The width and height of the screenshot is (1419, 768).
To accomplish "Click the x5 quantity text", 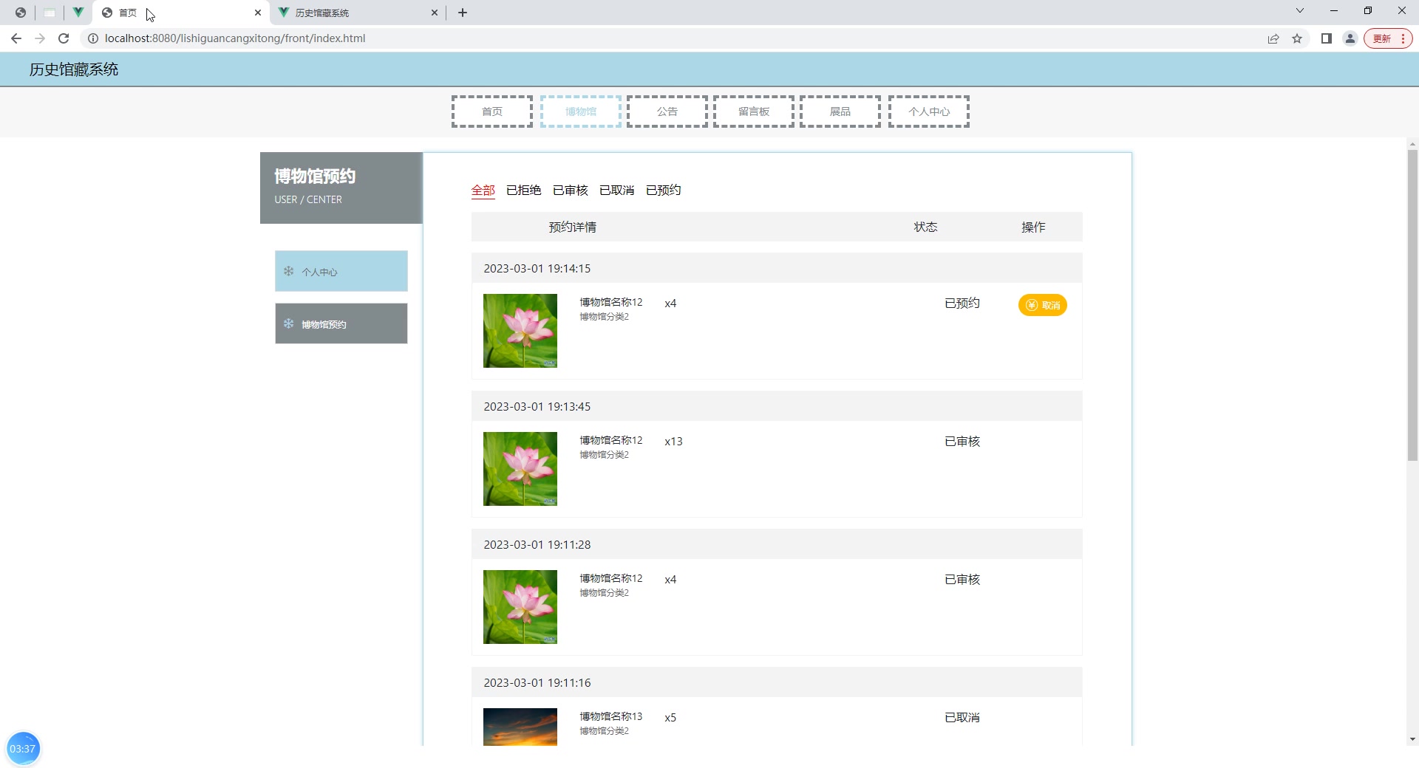I will (x=670, y=718).
